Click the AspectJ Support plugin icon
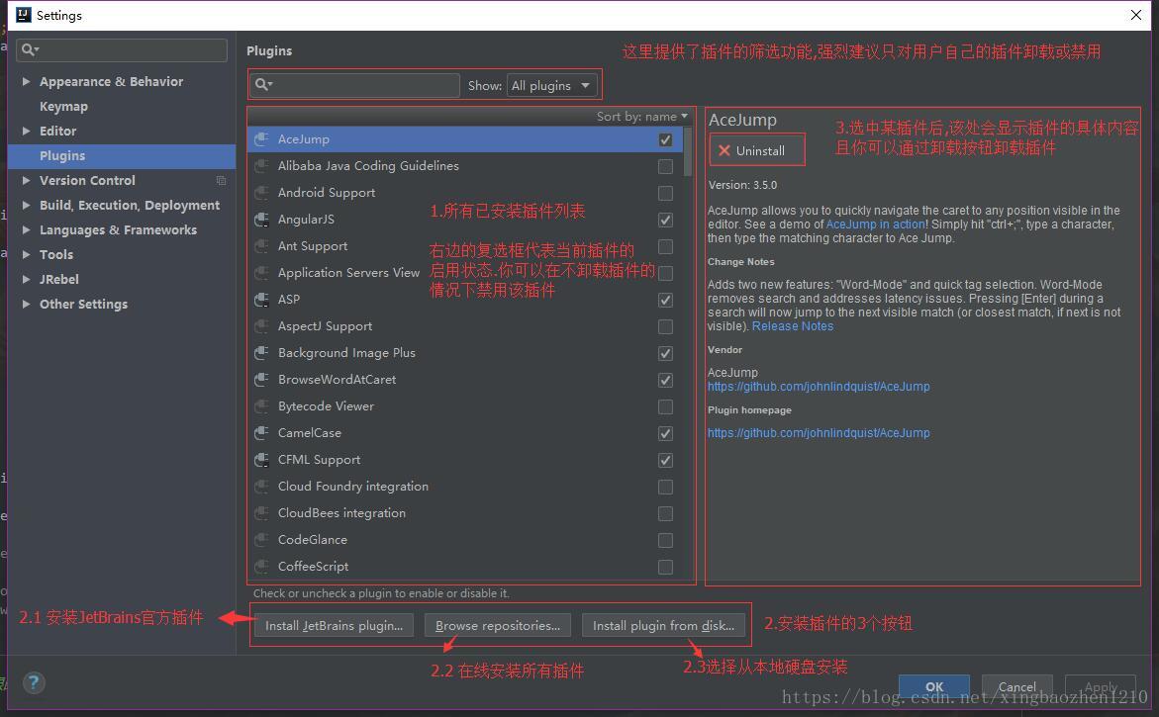Image resolution: width=1159 pixels, height=717 pixels. coord(261,326)
